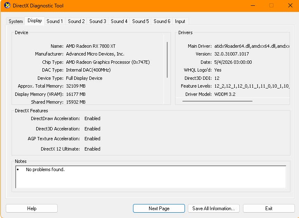
Task: View the Sound 6 tab
Action: pos(162,21)
